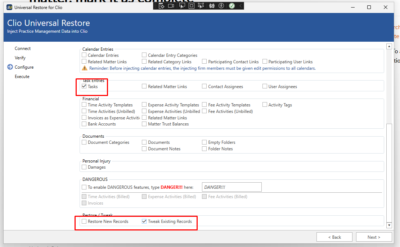The height and width of the screenshot is (247, 400).
Task: Check Calendar Entry Categories
Action: pos(144,55)
